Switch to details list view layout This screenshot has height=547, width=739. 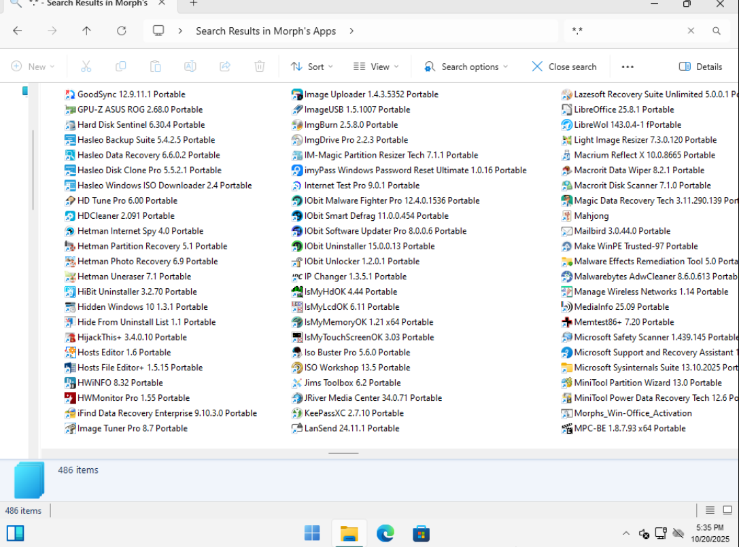710,510
